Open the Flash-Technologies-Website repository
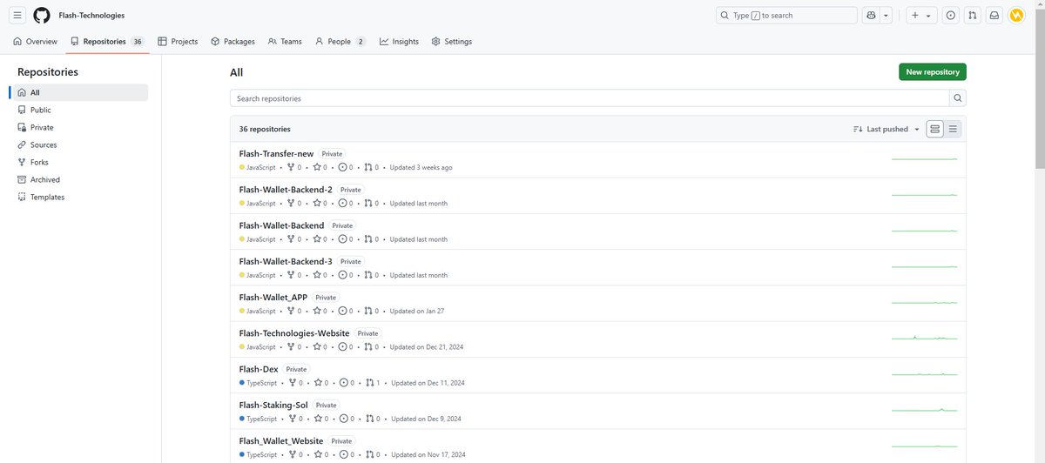Screen dimensions: 1045x463 tap(294, 333)
